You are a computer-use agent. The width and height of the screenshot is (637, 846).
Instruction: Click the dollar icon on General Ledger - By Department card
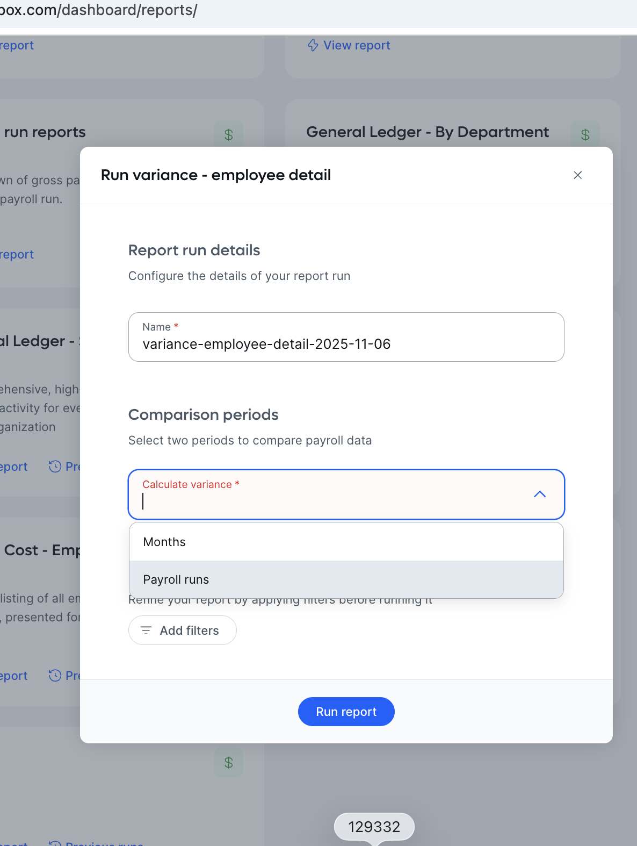(x=584, y=134)
